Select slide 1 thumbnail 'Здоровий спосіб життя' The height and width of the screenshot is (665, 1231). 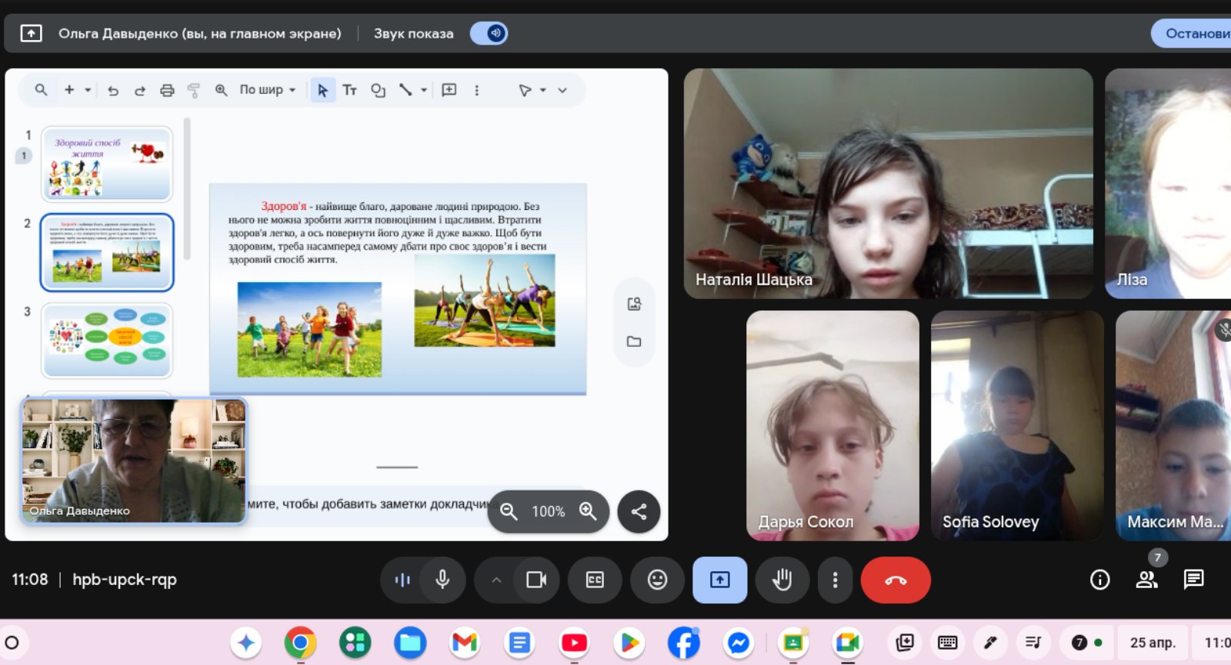pyautogui.click(x=107, y=164)
